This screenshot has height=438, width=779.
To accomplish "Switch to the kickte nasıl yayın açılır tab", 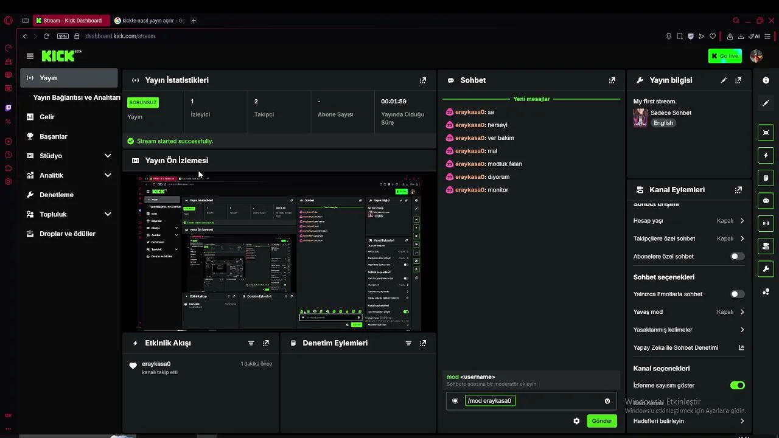I will pos(149,21).
